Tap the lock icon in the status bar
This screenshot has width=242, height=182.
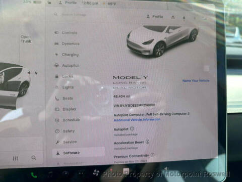(x=49, y=3)
